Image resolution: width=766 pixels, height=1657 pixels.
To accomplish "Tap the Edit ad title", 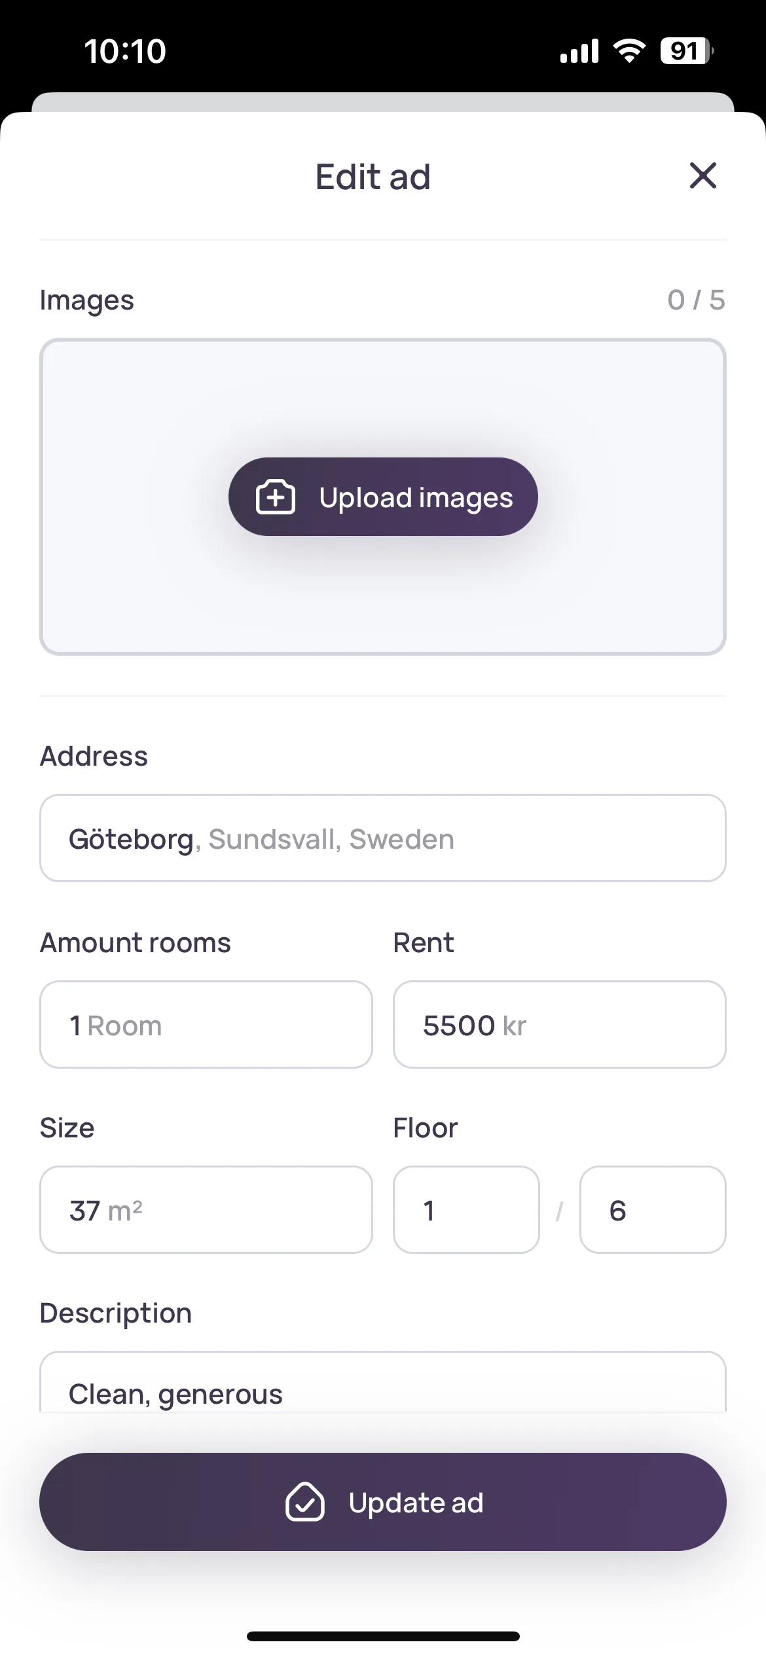I will (x=373, y=177).
